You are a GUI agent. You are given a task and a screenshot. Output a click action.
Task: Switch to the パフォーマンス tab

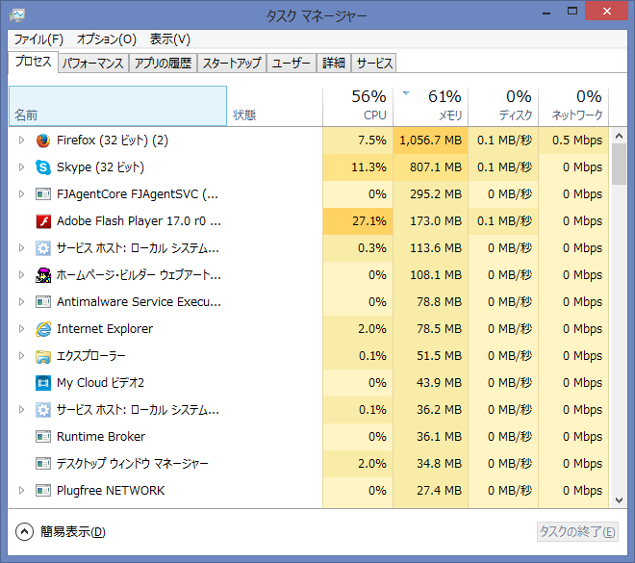click(93, 64)
